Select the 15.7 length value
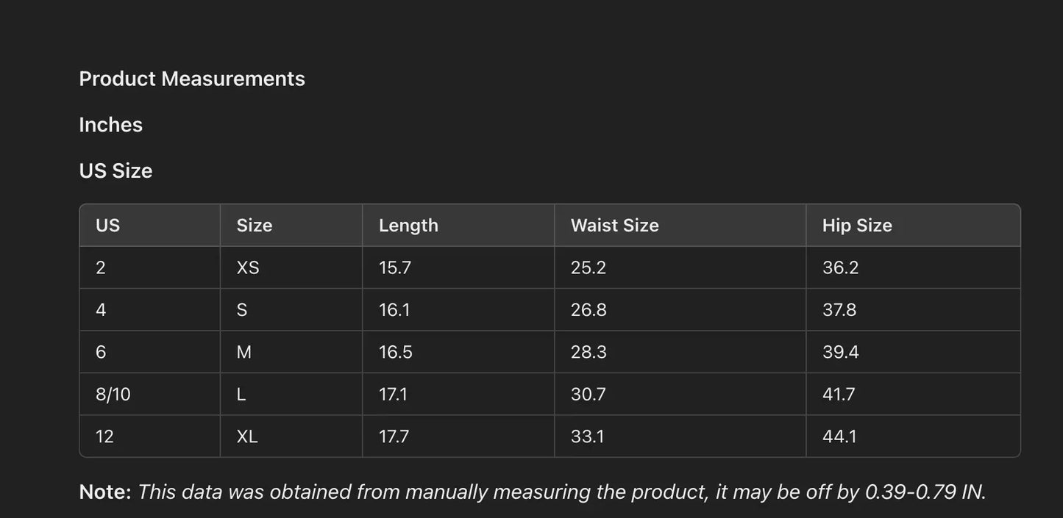The image size is (1063, 518). (x=395, y=267)
